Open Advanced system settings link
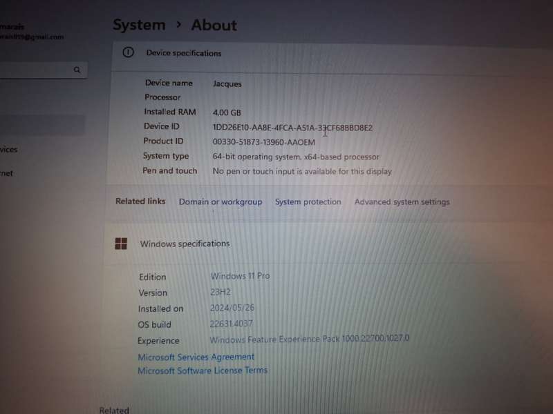The height and width of the screenshot is (414, 553). [402, 201]
